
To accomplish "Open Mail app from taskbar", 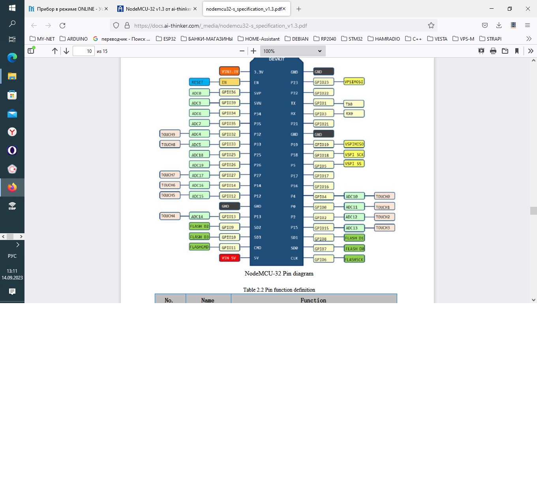I will 12,114.
